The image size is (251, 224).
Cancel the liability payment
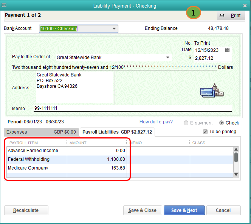point(223,210)
